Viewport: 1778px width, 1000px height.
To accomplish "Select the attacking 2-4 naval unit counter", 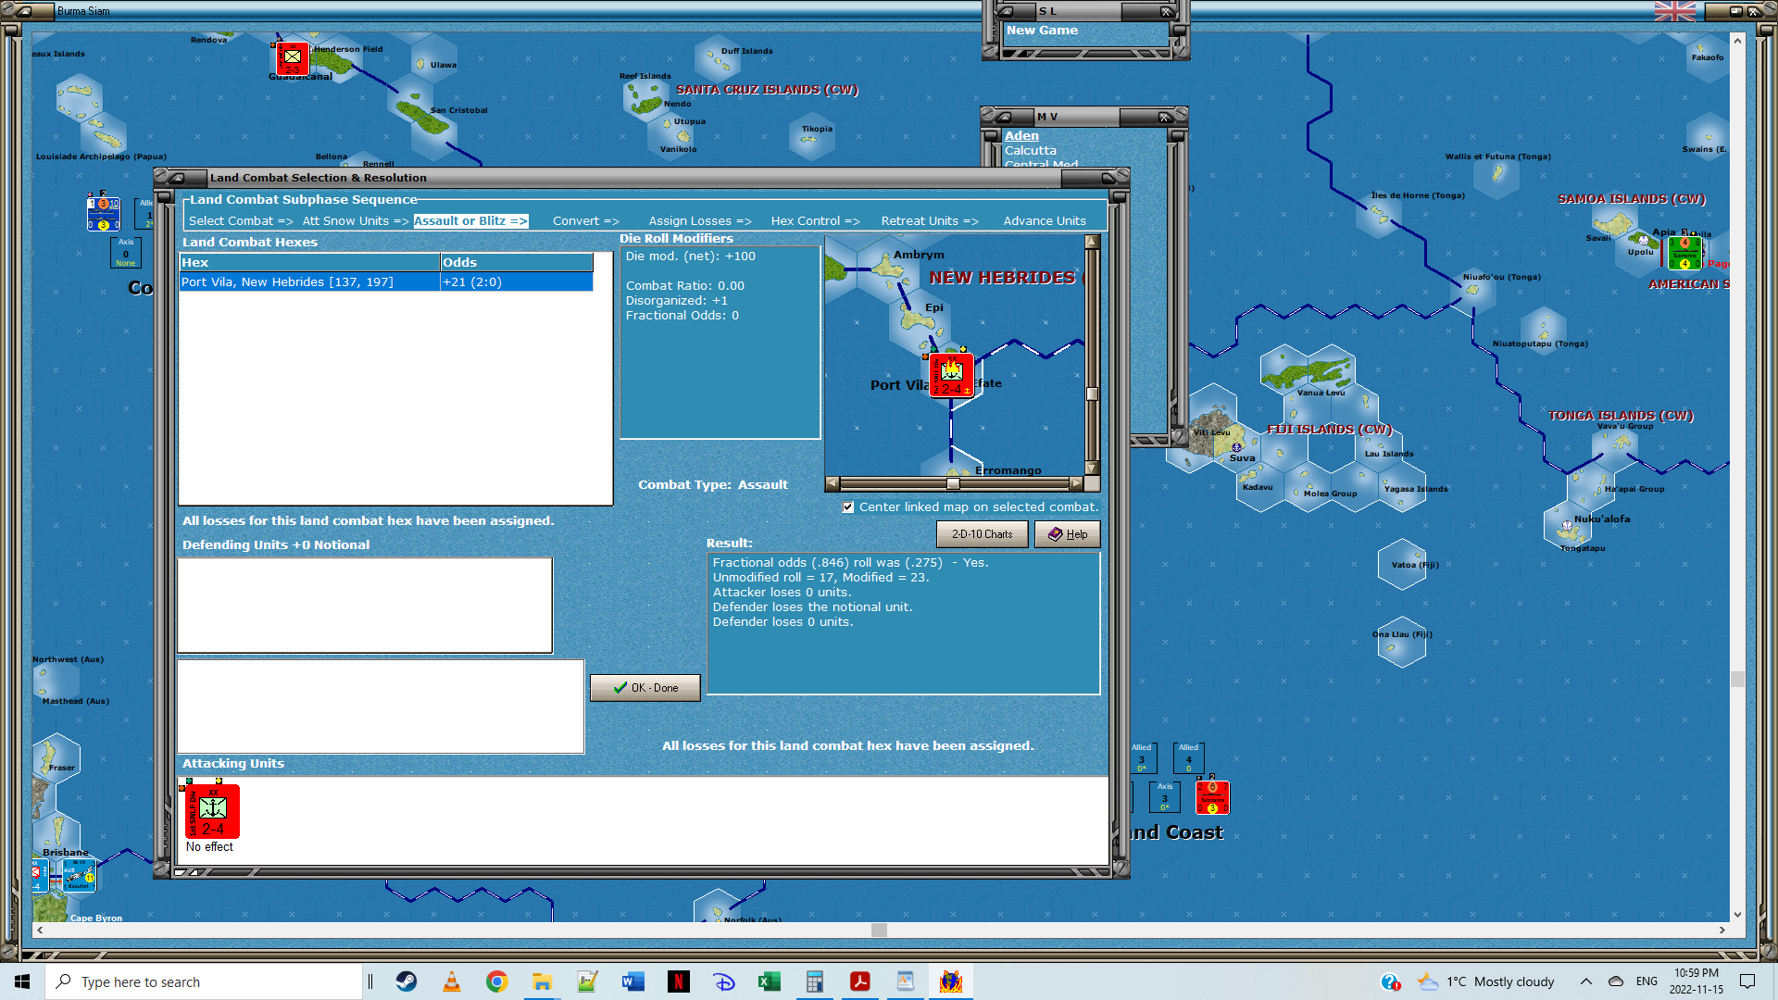I will [214, 811].
